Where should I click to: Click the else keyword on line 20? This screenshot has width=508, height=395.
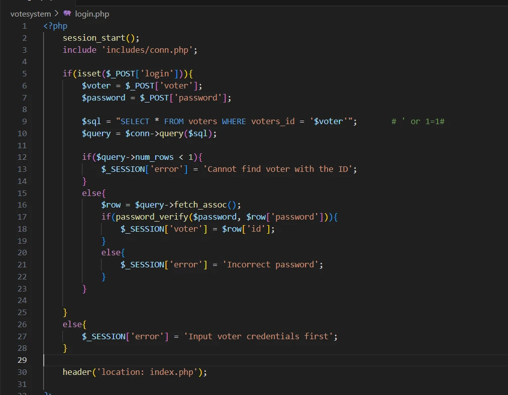111,253
